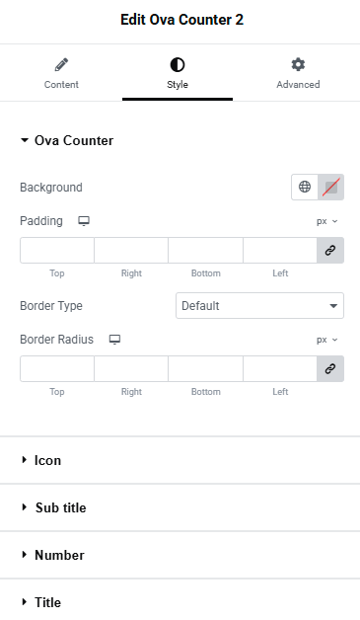Click the Border Radius Left input field
Viewport: 360px width, 620px height.
click(x=280, y=369)
